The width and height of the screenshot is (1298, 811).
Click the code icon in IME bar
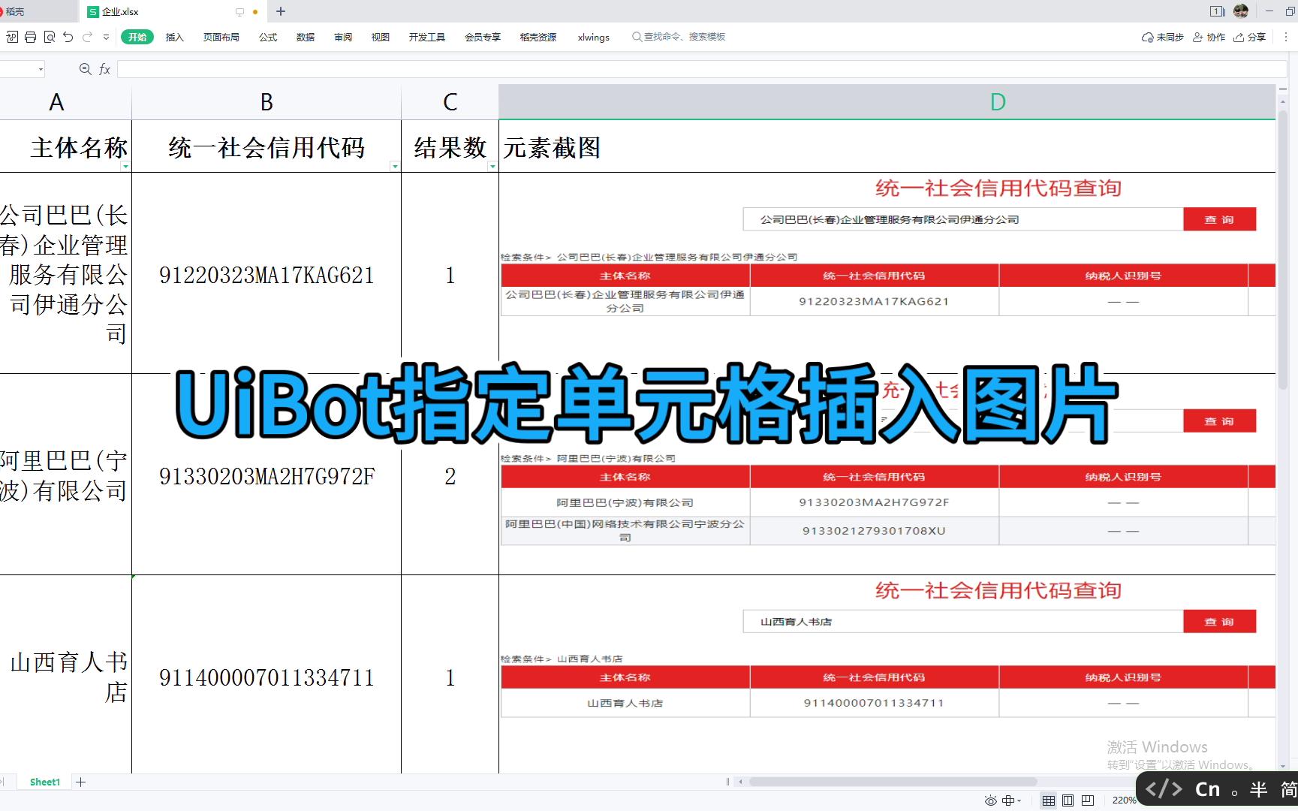coord(1164,789)
